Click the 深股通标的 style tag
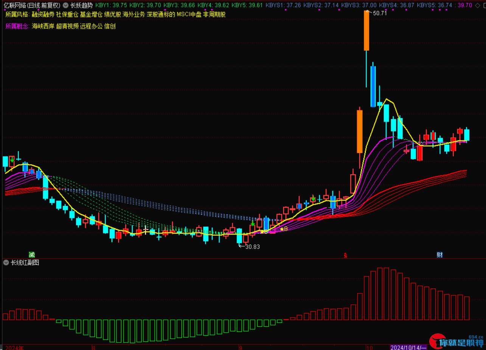This screenshot has width=486, height=350. pyautogui.click(x=161, y=15)
